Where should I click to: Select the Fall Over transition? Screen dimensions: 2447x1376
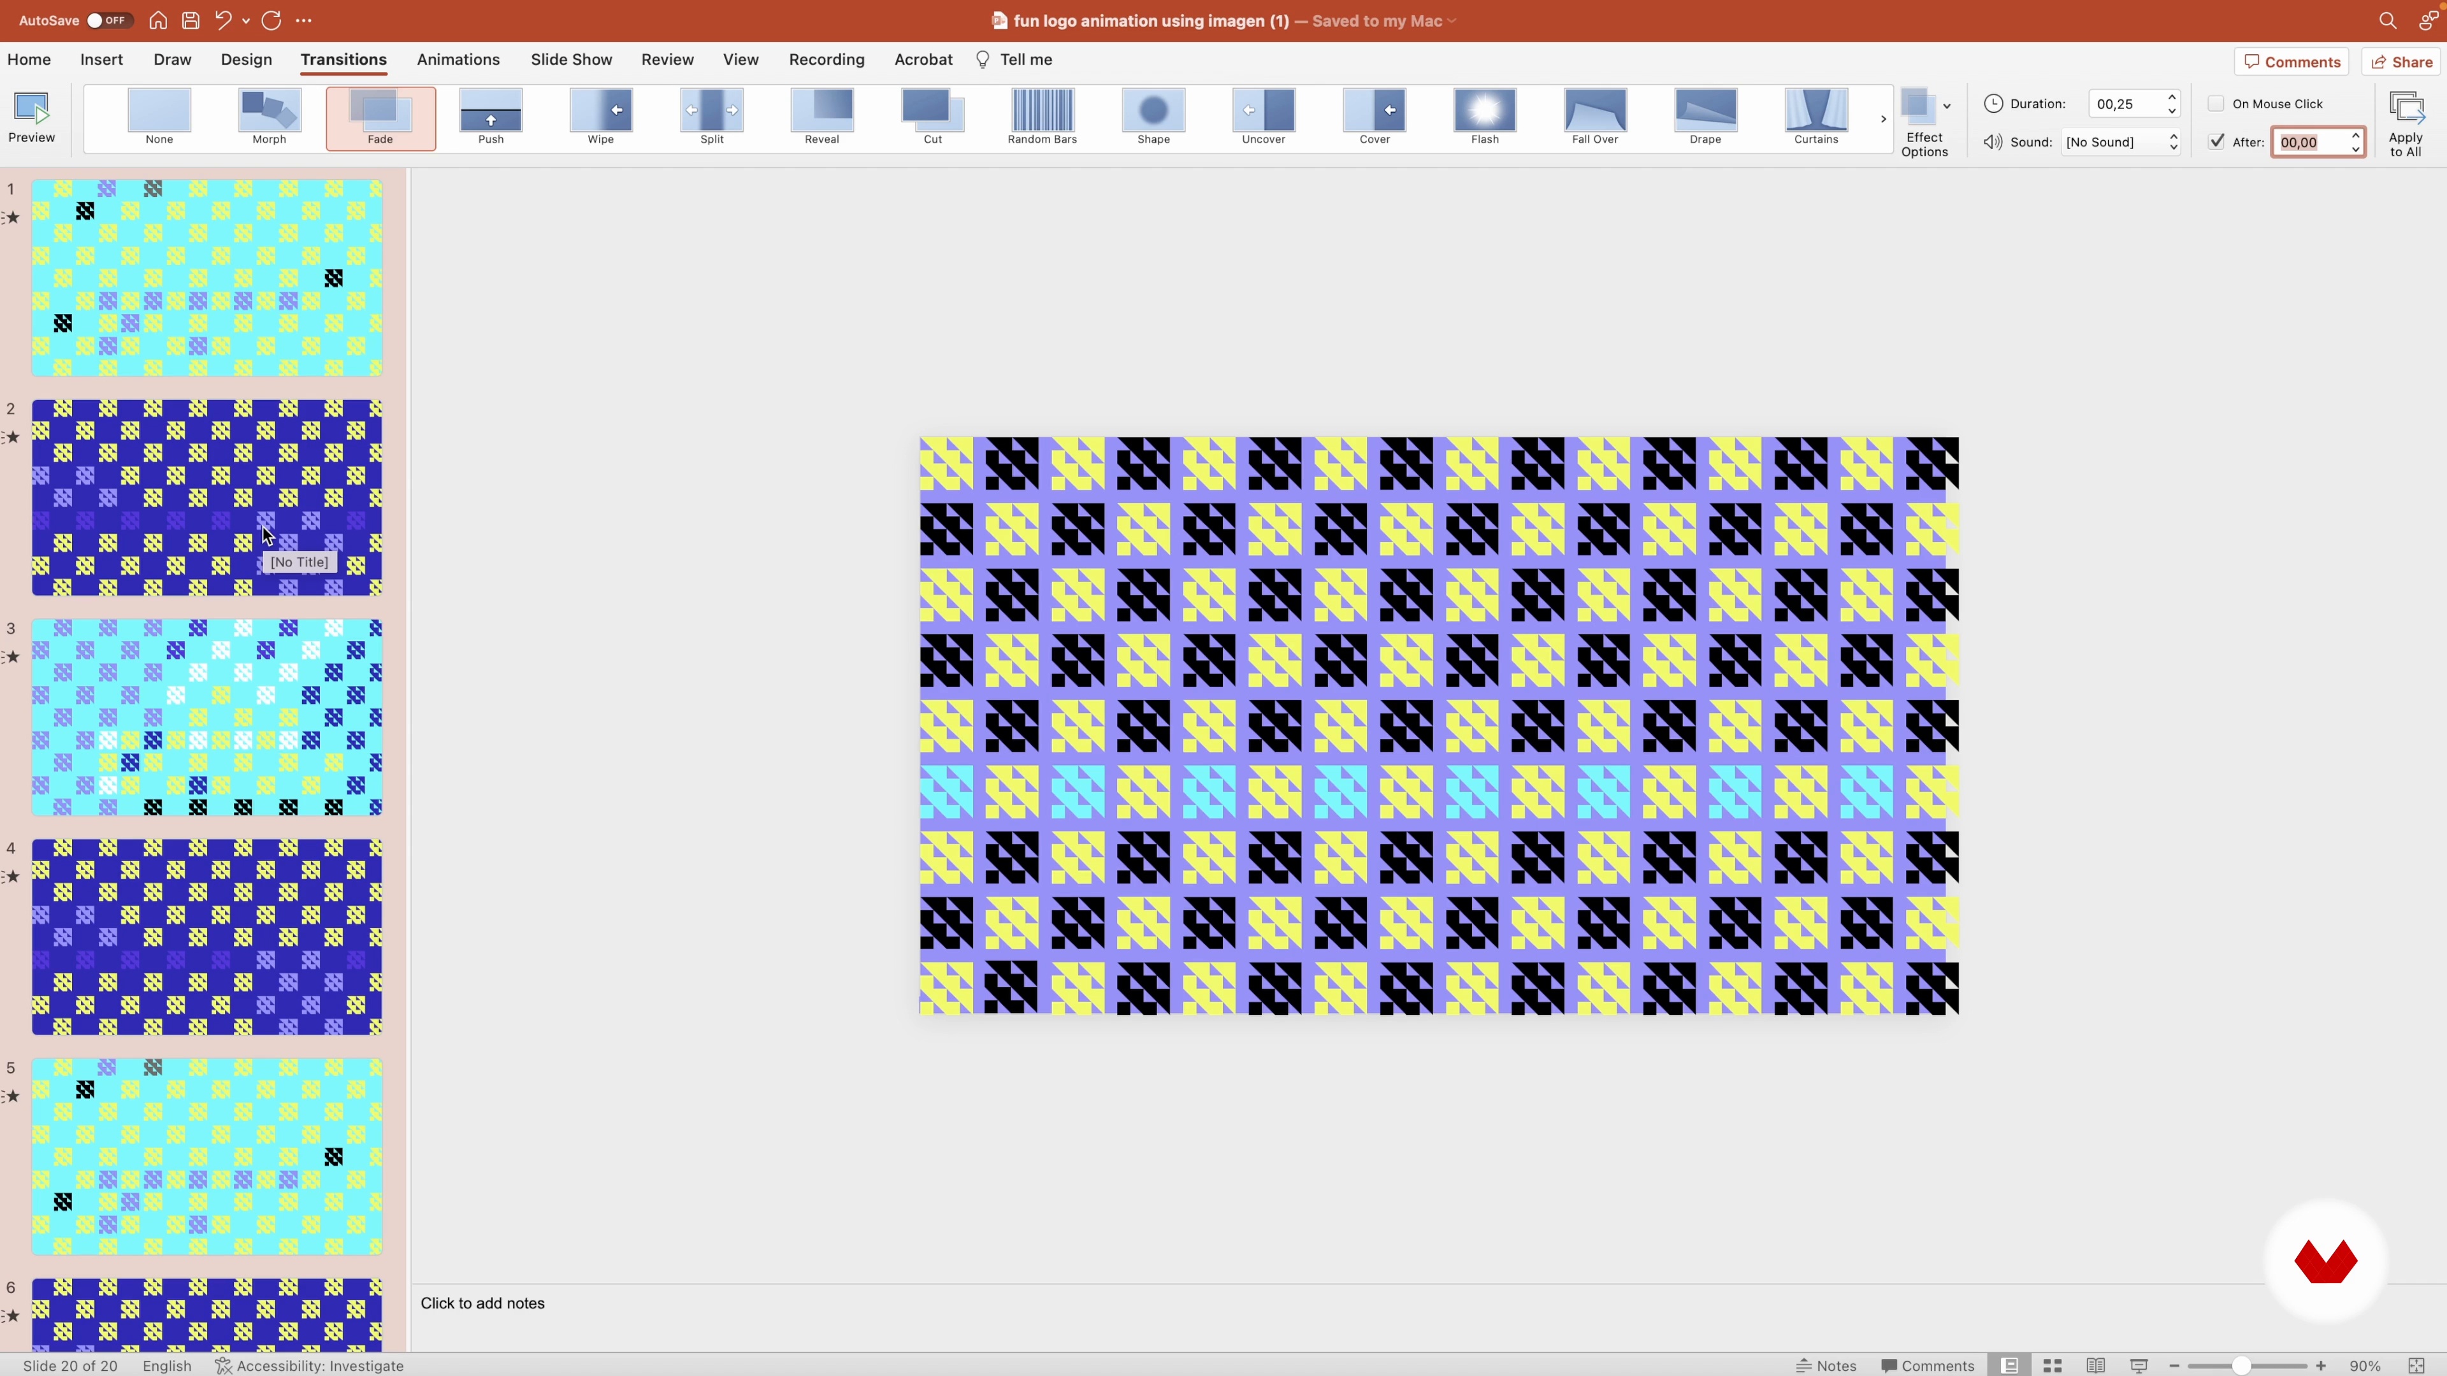1595,118
